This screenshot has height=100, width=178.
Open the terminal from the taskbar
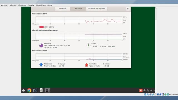(35, 90)
